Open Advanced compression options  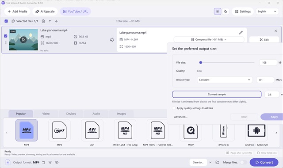180,117
